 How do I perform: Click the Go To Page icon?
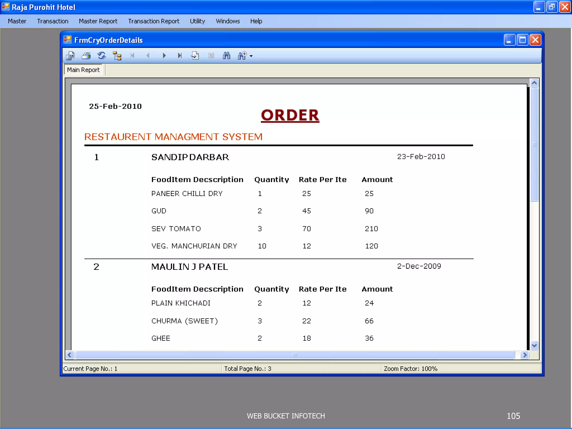195,56
